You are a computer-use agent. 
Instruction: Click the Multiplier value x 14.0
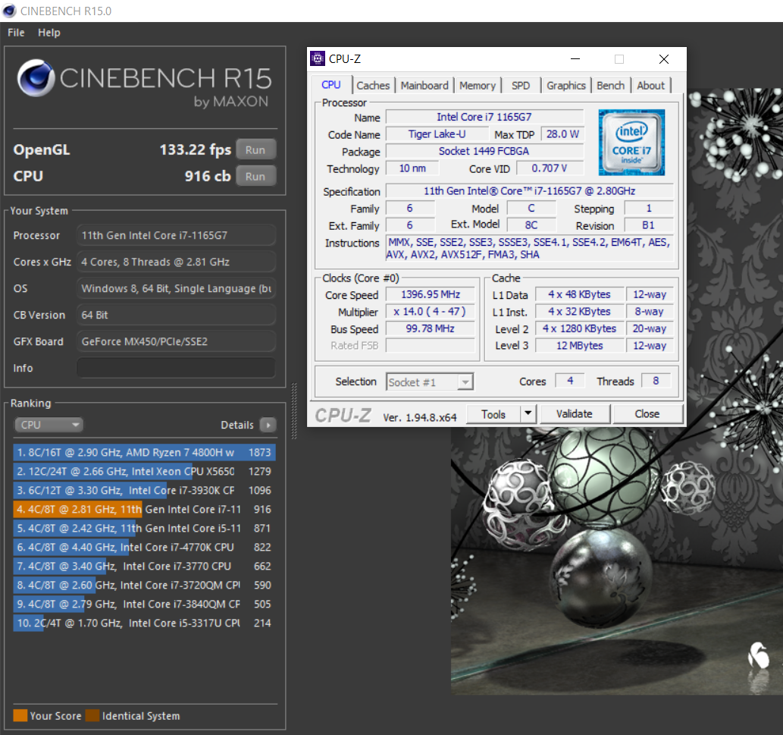[x=431, y=312]
